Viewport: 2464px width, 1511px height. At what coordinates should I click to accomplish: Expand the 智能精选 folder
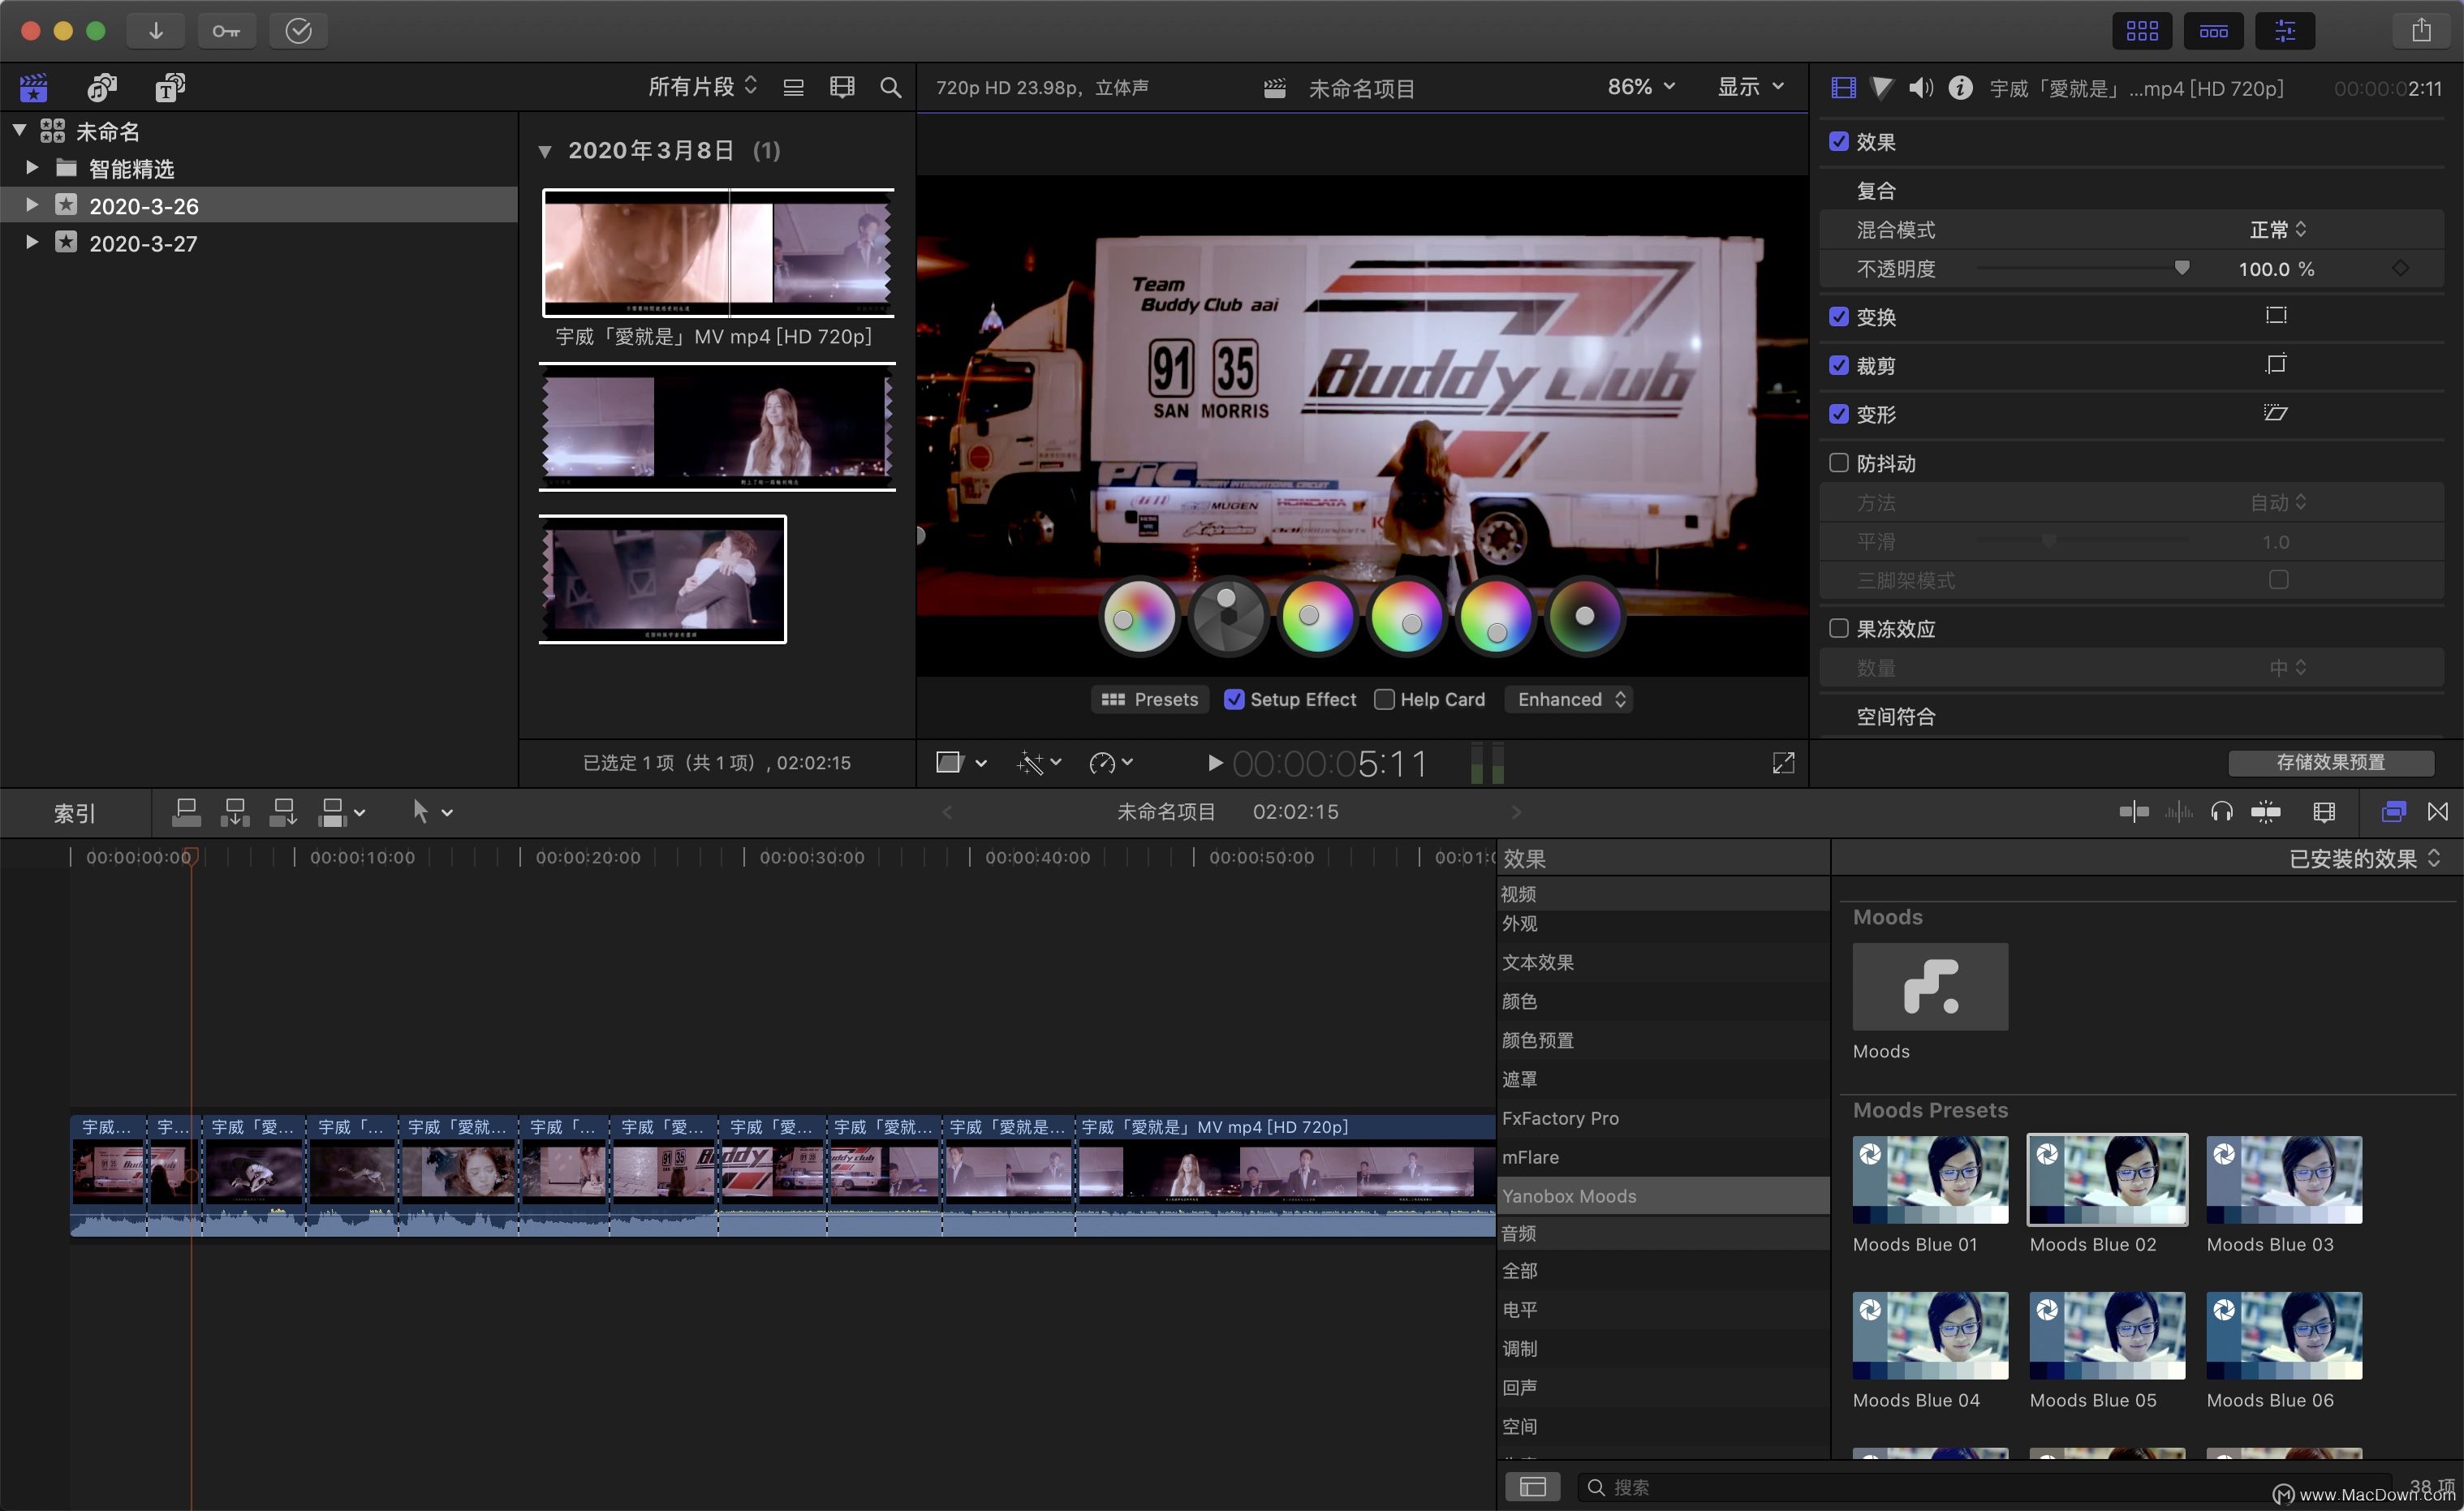click(x=32, y=167)
